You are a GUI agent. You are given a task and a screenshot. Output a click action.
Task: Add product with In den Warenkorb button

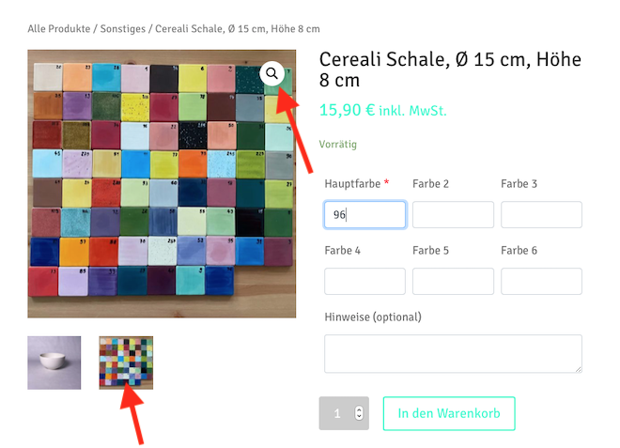[x=449, y=413]
